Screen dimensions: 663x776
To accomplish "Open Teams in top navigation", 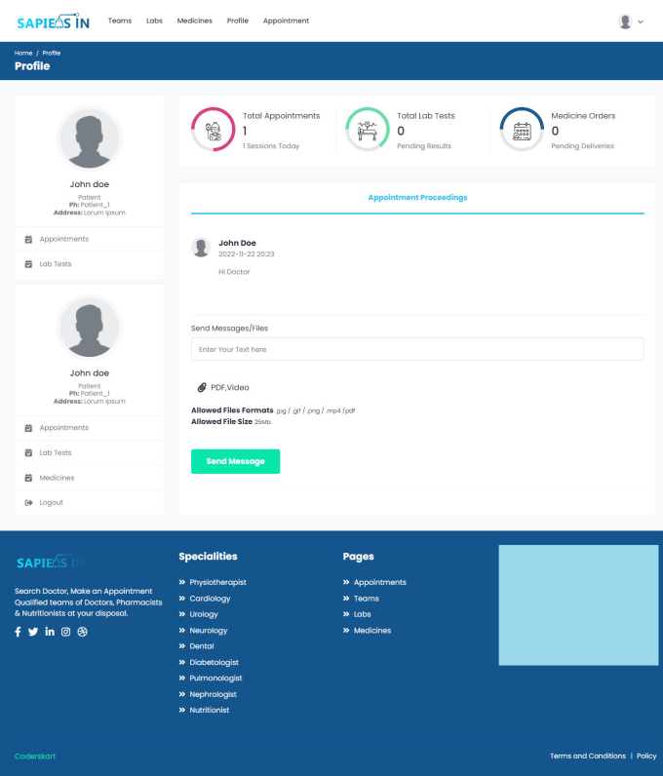I will pos(120,20).
